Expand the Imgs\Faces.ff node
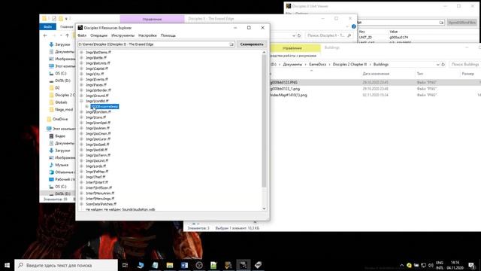Image resolution: width=481 pixels, height=271 pixels. [x=81, y=85]
